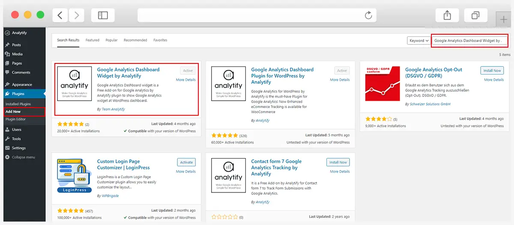This screenshot has width=514, height=225.
Task: Click Google Analytics Opt-Out plugin thumbnail
Action: [x=383, y=84]
